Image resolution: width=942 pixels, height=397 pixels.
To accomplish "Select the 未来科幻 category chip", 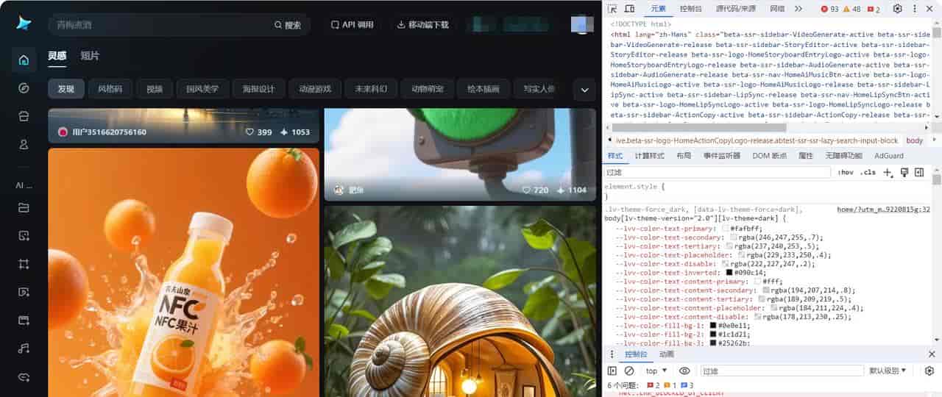I will coord(371,89).
